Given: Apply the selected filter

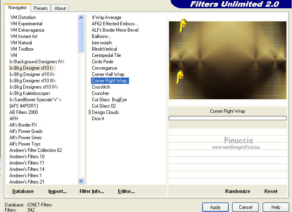Looking at the screenshot, I should [215, 207].
